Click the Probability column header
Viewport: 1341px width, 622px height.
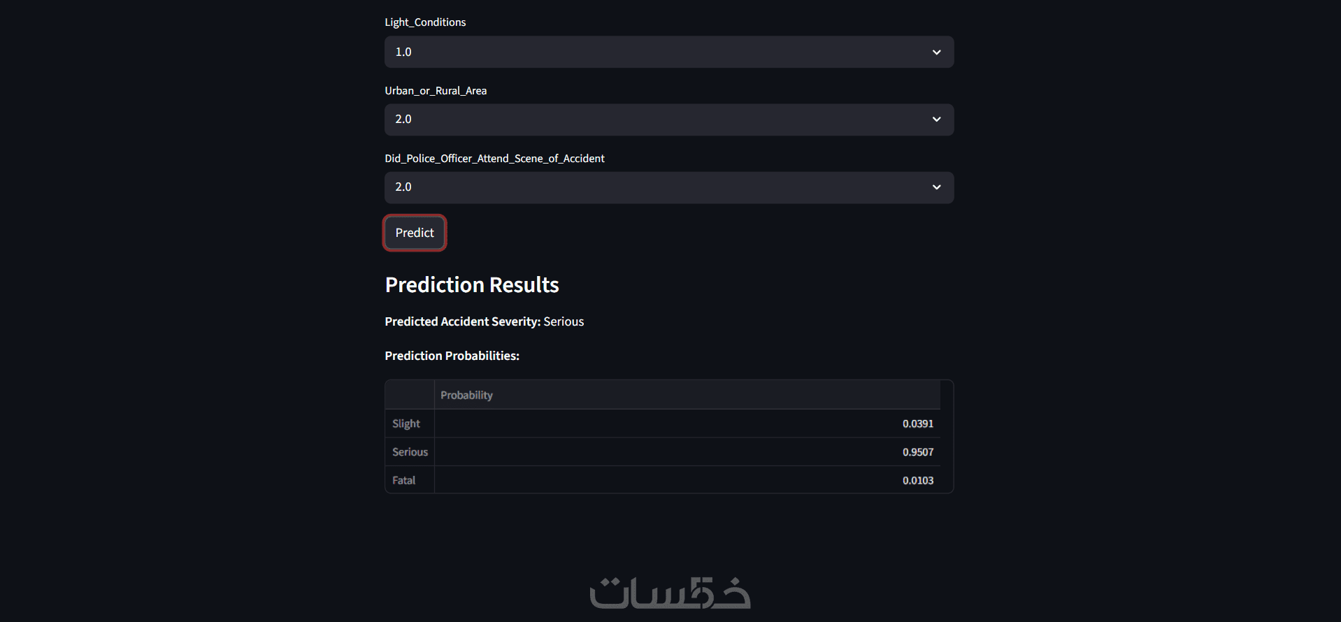pos(467,395)
